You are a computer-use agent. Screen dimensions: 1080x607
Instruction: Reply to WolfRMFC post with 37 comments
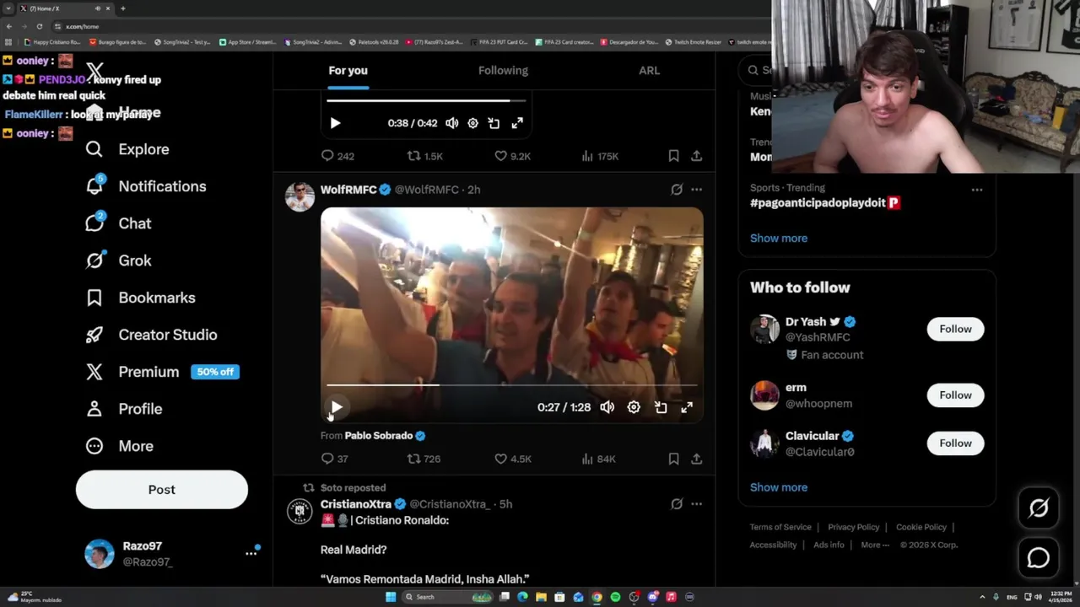point(334,459)
